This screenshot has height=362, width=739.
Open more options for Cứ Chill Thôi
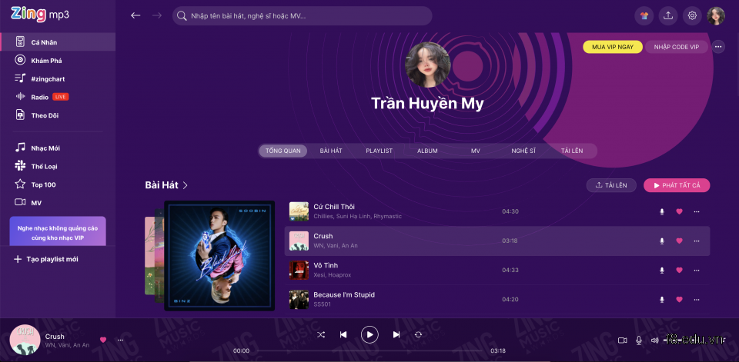point(697,211)
